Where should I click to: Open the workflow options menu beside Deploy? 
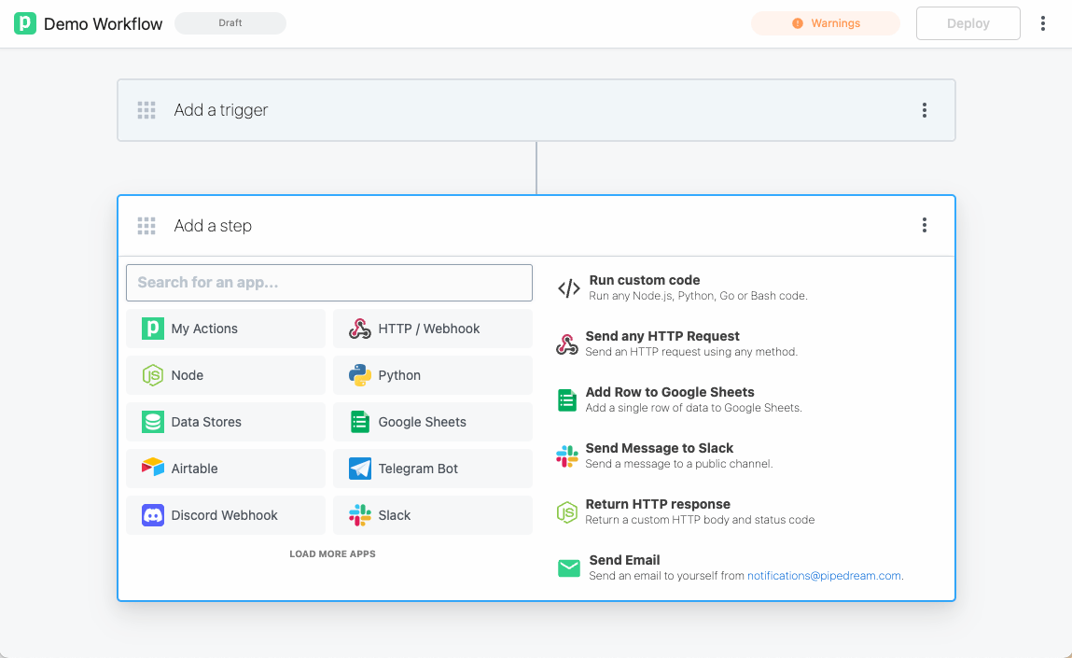tap(1042, 22)
